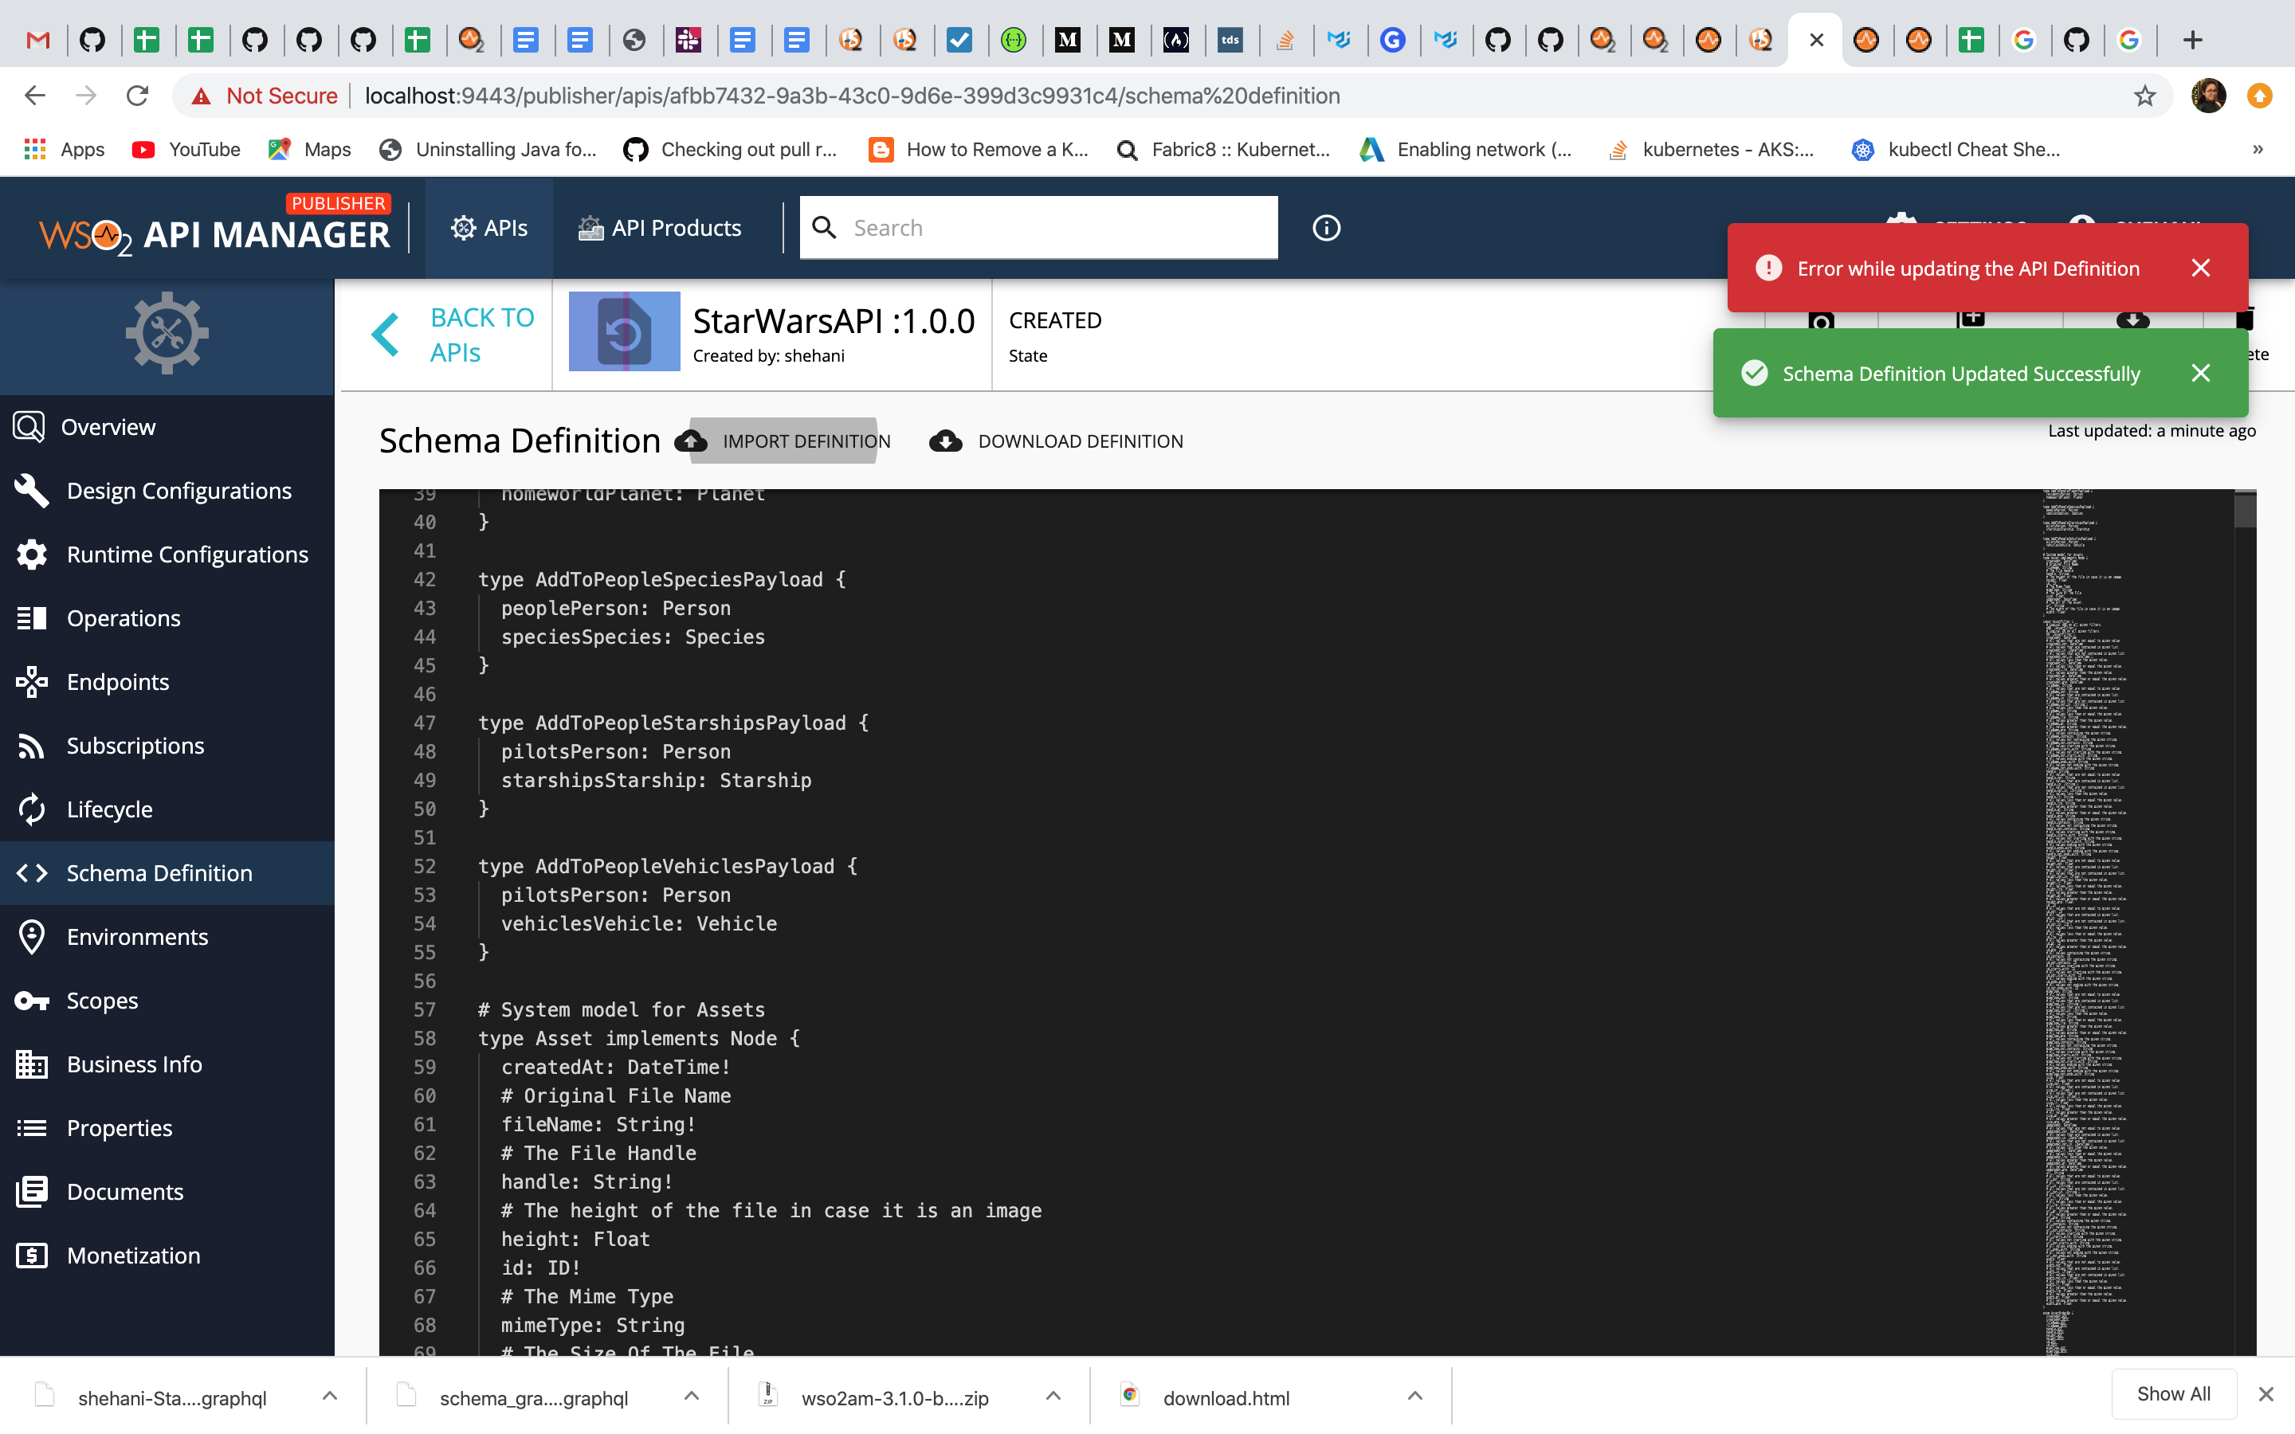Click the info circle icon beside search
This screenshot has height=1434, width=2295.
pyautogui.click(x=1326, y=228)
